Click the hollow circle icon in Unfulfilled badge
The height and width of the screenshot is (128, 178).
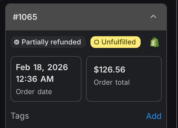[97, 42]
